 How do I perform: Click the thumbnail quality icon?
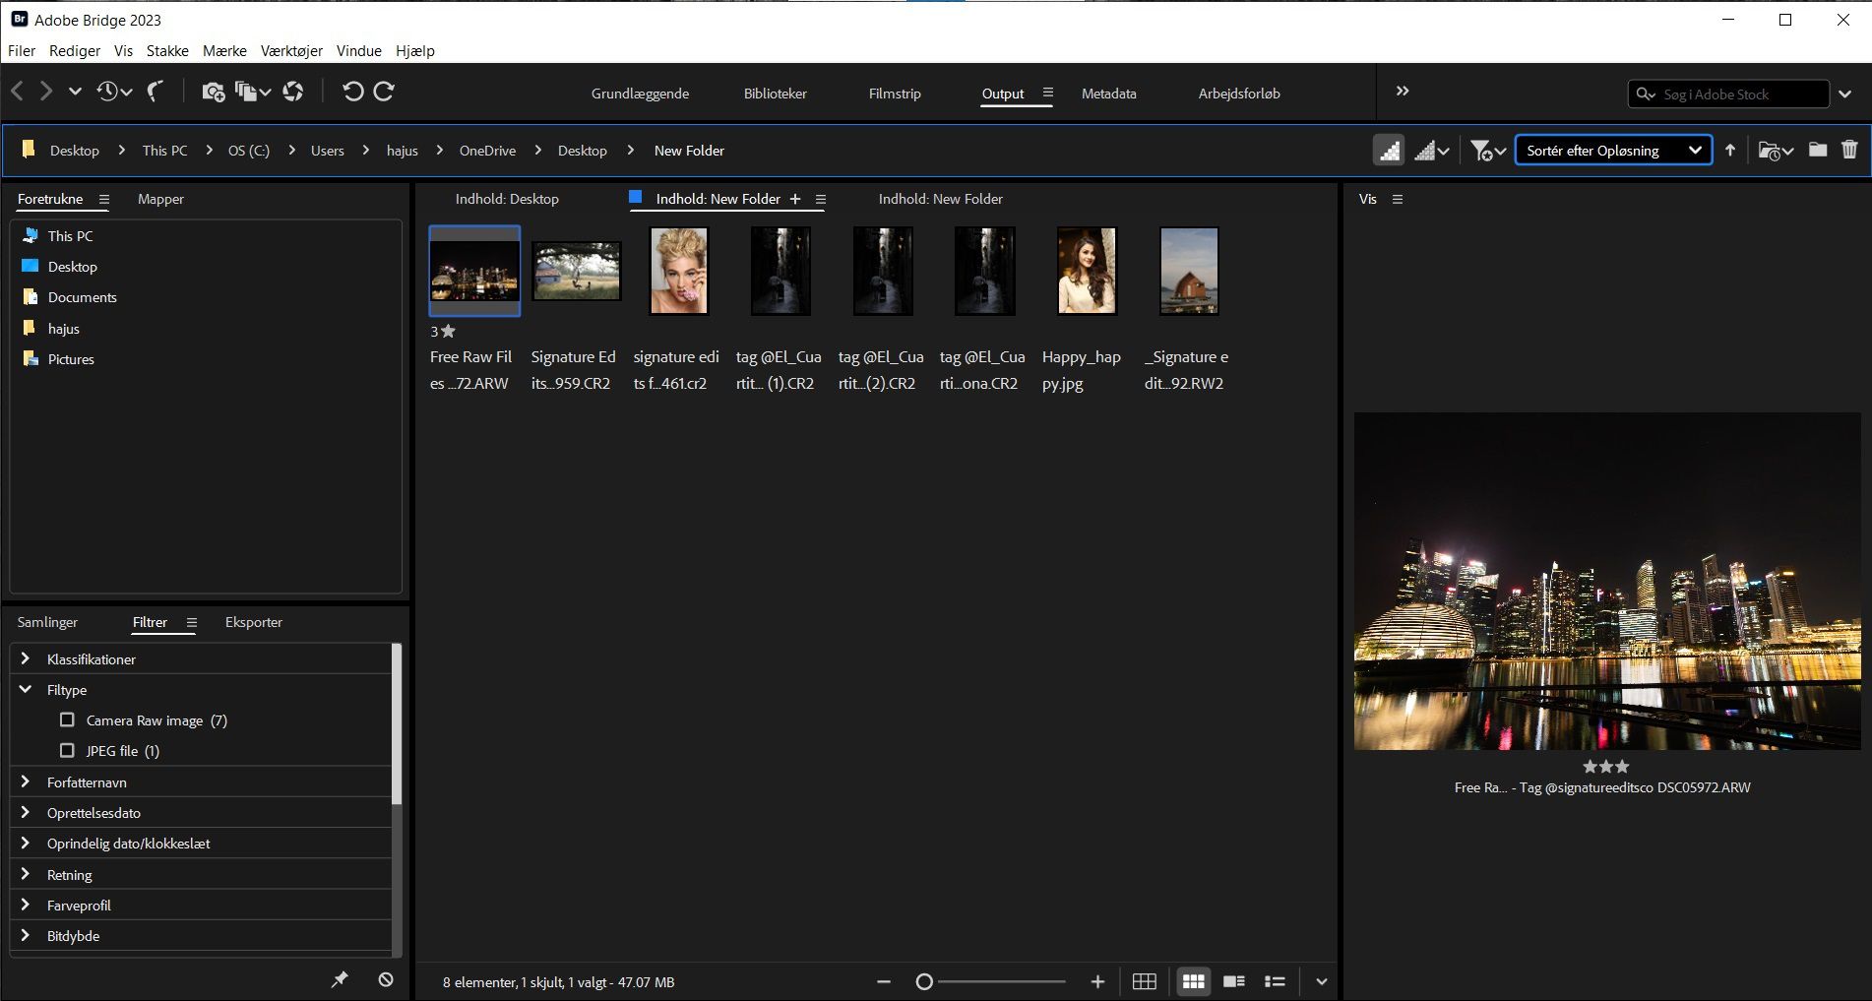coord(1389,151)
